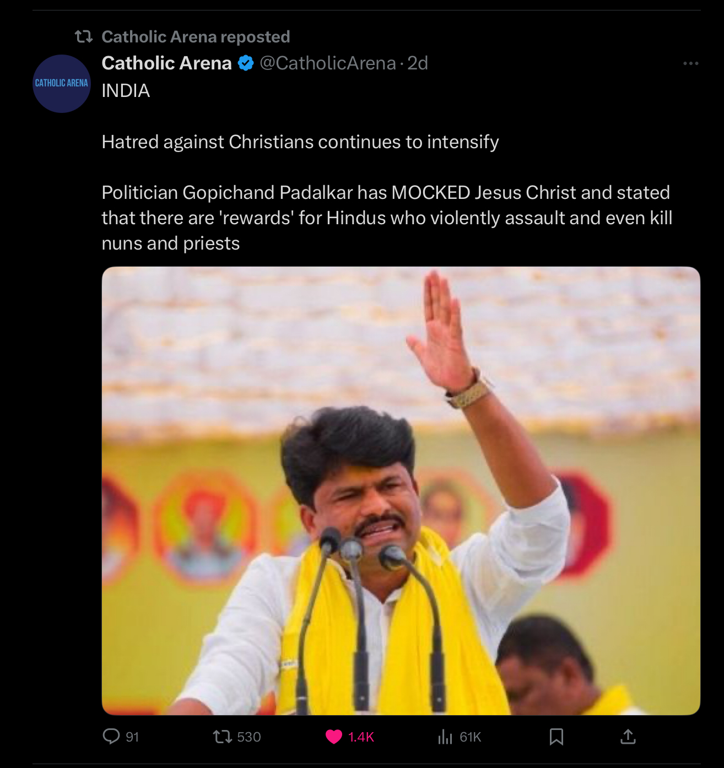Click the repost arrows icon with 530
Screen dimensions: 724x768
click(x=223, y=737)
